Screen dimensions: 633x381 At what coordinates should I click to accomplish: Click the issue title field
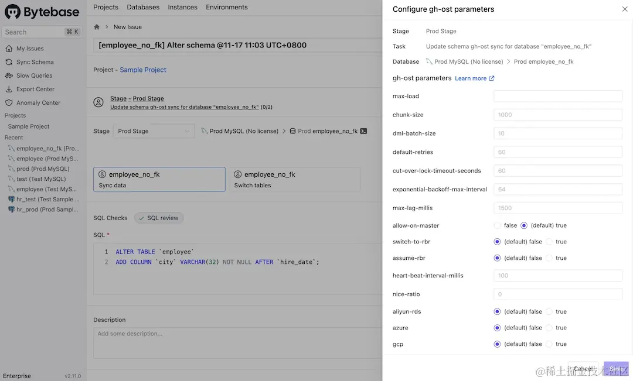click(238, 45)
